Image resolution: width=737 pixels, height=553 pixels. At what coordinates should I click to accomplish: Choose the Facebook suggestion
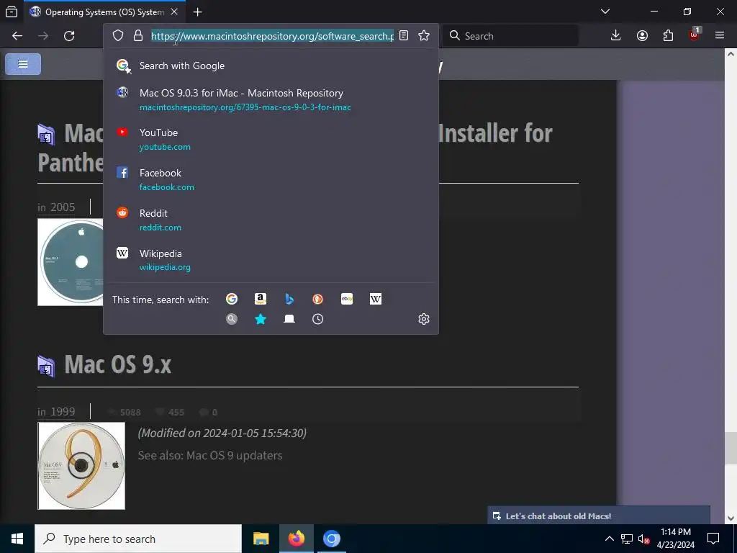pyautogui.click(x=271, y=179)
